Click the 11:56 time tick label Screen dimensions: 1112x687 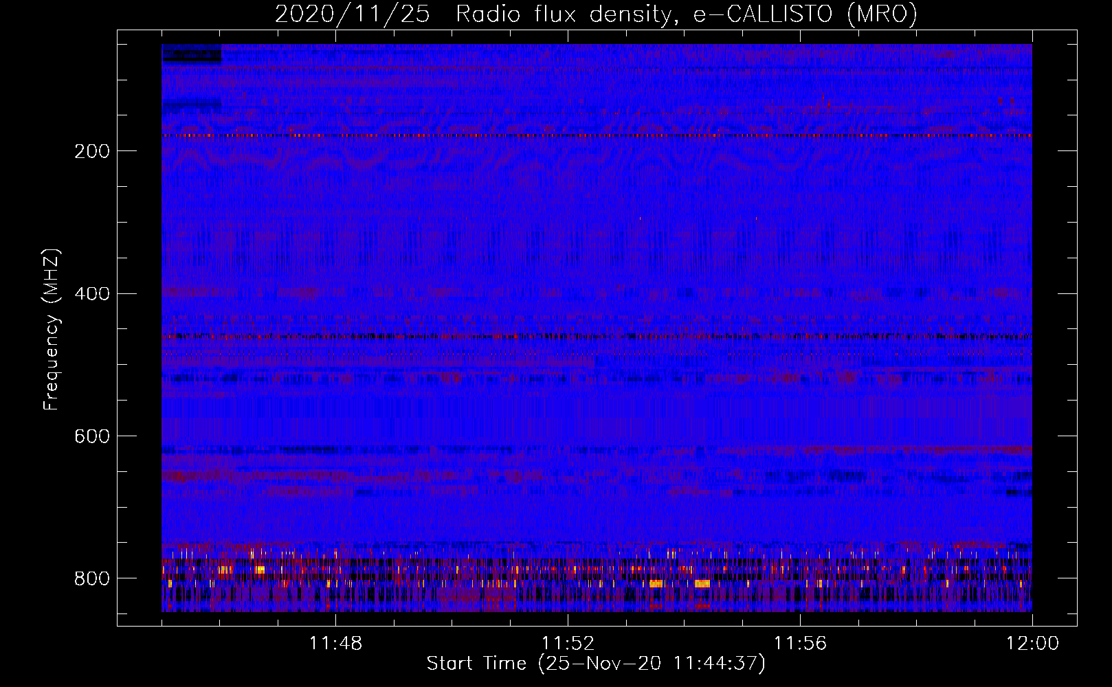[800, 644]
